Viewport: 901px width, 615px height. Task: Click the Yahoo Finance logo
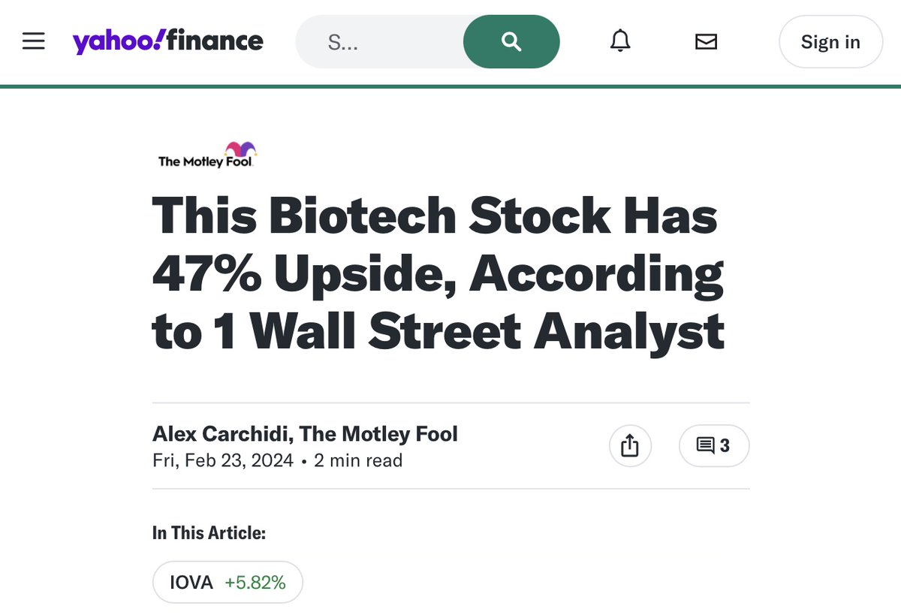[x=167, y=41]
